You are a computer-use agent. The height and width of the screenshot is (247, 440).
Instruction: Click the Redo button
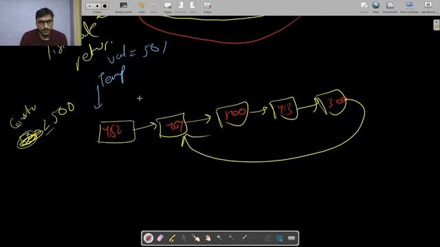[153, 8]
